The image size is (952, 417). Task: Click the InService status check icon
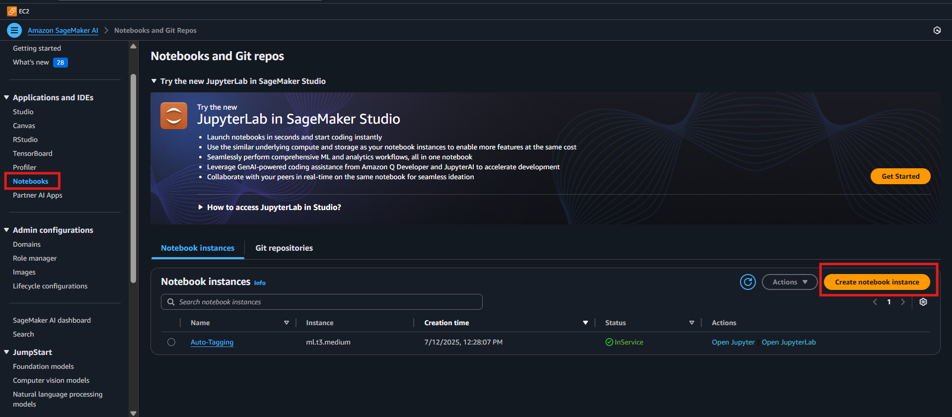click(x=609, y=342)
